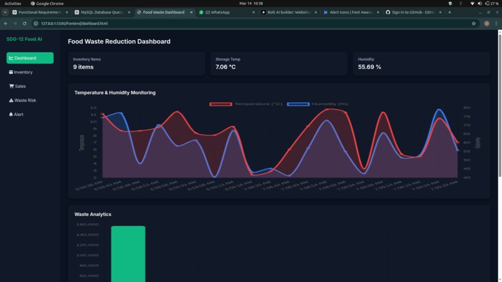Open the Waste Risk sidebar item

[x=30, y=100]
